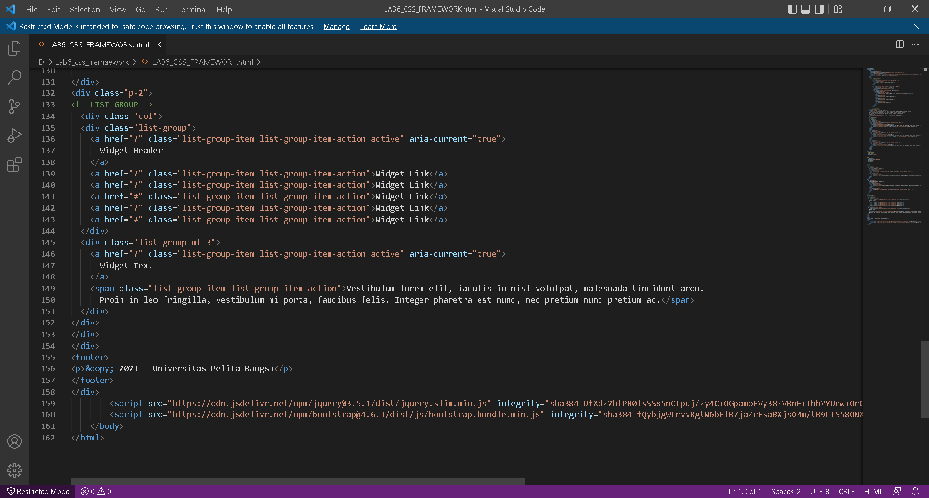The height and width of the screenshot is (498, 929).
Task: Expand the breadcrumb ellipsis after the filename
Action: click(266, 62)
